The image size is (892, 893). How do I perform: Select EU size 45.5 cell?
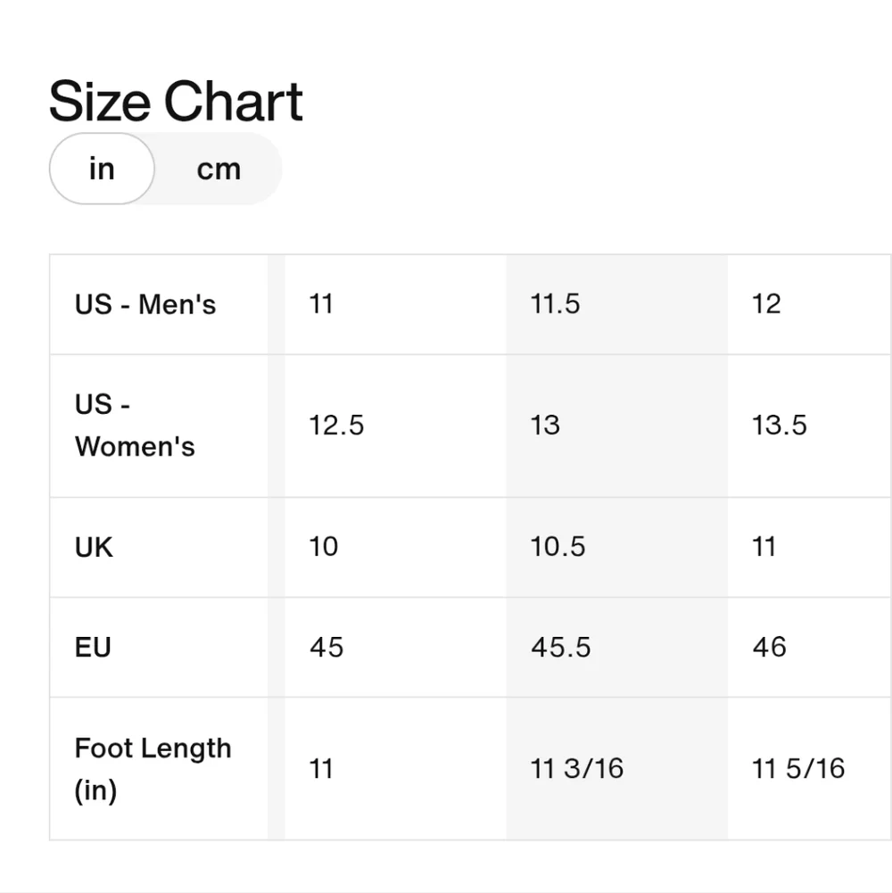(x=617, y=647)
